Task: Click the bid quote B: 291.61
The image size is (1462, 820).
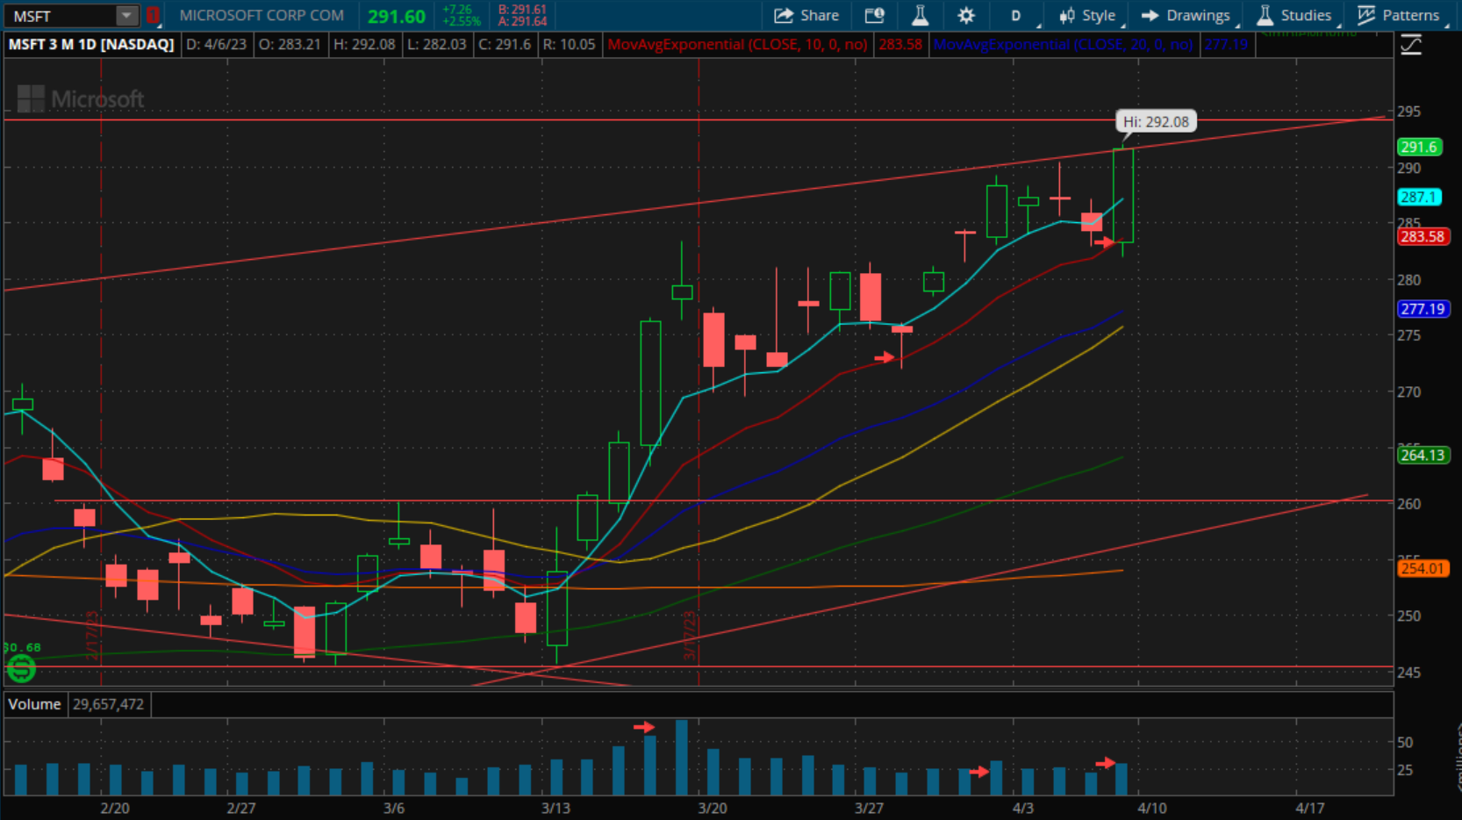Action: coord(522,10)
